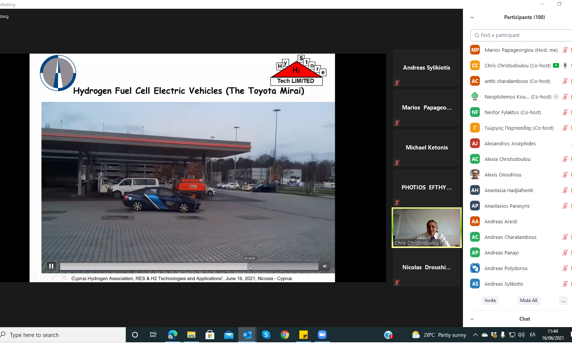572x356 pixels.
Task: Open Get Help icon with red alert
Action: (389, 335)
